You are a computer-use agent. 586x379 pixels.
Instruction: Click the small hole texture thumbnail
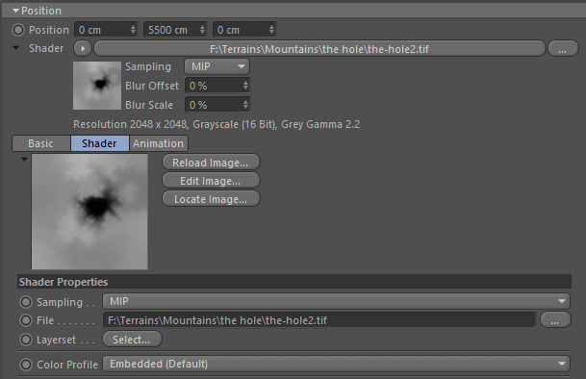coord(97,86)
